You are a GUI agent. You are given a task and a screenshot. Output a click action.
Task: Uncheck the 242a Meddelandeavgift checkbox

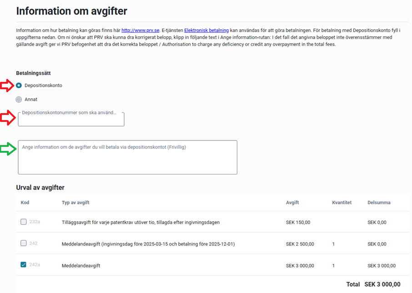click(x=24, y=265)
